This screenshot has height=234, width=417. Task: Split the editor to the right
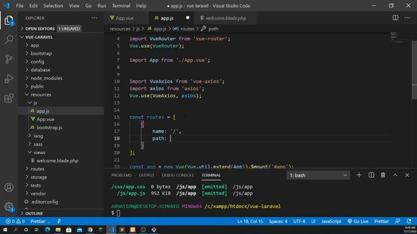(395, 18)
